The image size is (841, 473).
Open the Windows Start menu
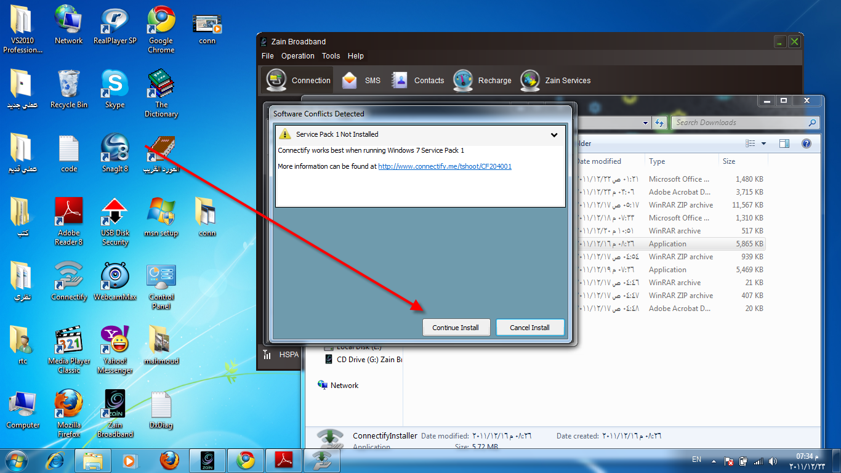[x=16, y=460]
